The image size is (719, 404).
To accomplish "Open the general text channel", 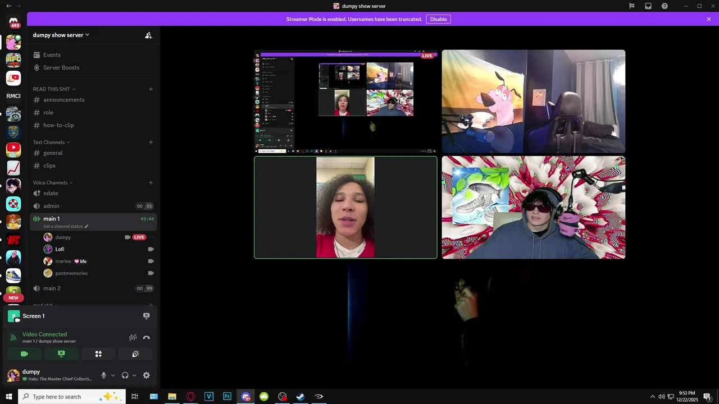I will (x=93, y=153).
